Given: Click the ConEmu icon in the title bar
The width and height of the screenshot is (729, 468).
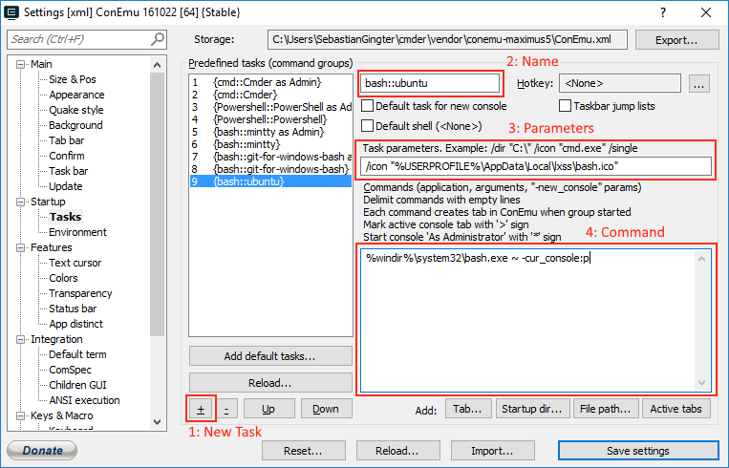Looking at the screenshot, I should 11,11.
